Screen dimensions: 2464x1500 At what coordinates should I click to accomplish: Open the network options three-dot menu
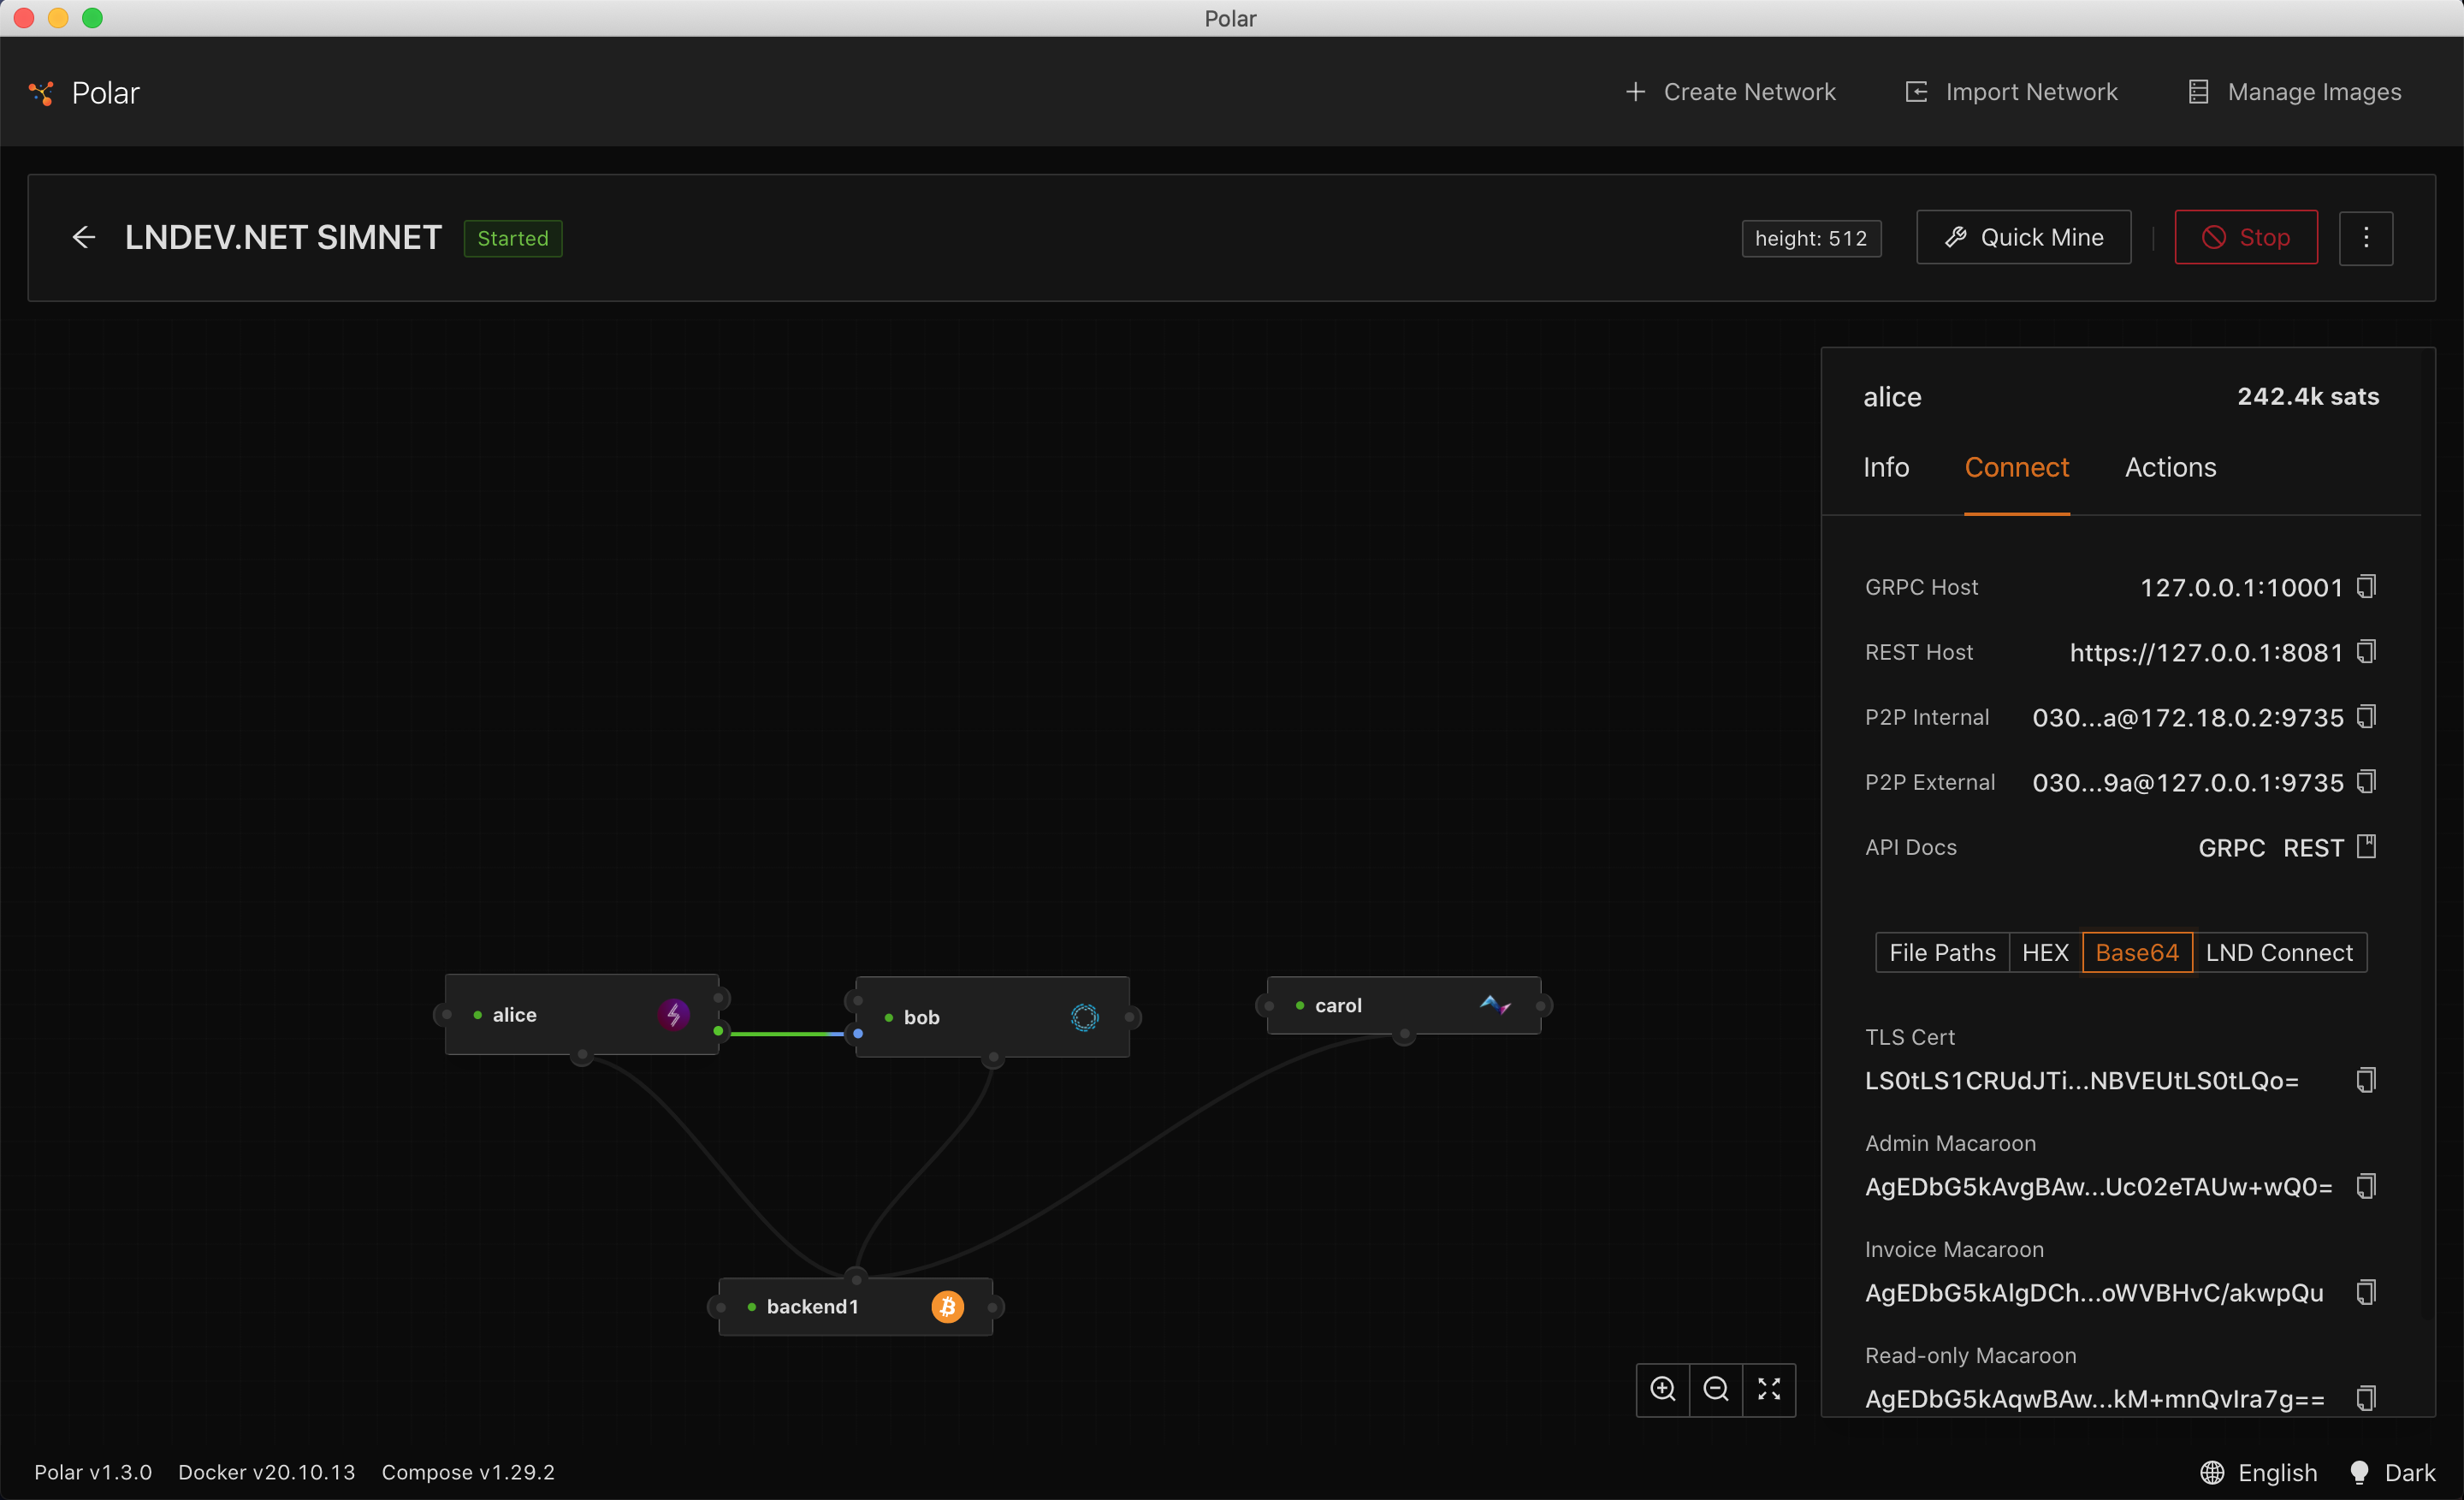2366,237
